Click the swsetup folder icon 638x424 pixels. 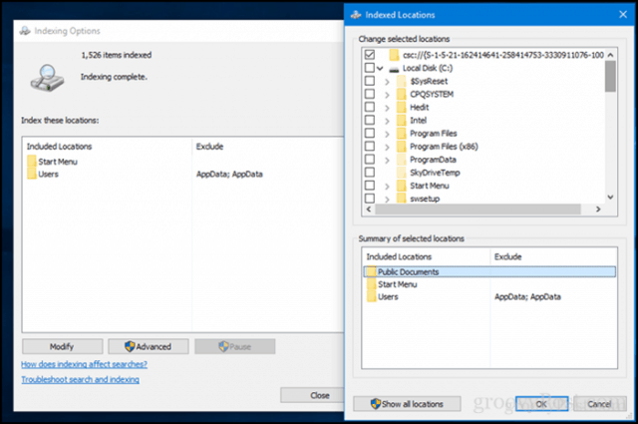(402, 199)
